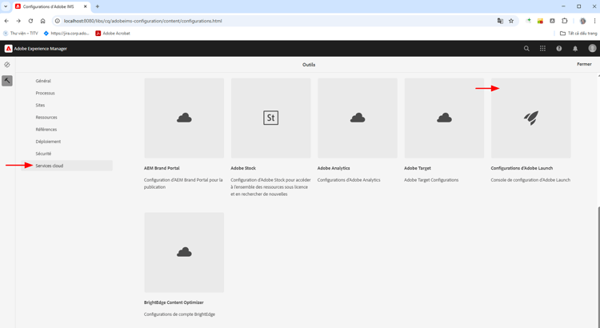
Task: Select the Tools hammer icon in side rail
Action: pos(7,81)
